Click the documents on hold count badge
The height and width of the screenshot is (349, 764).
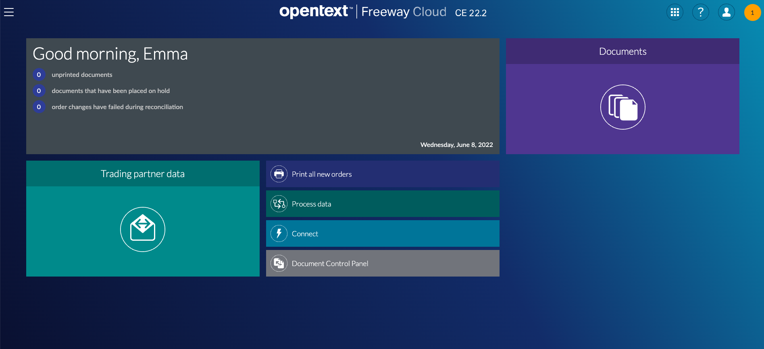(x=39, y=91)
